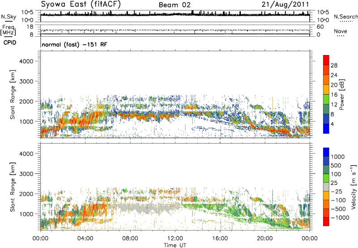Click 'normal (fast) -151 RF' text
This screenshot has height=248, width=358.
[74, 45]
